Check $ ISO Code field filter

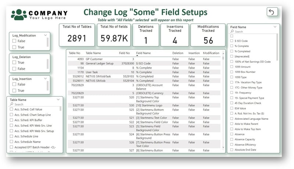[232, 41]
